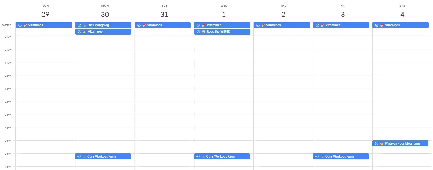Tick the Write on your blog checkmark

point(377,143)
